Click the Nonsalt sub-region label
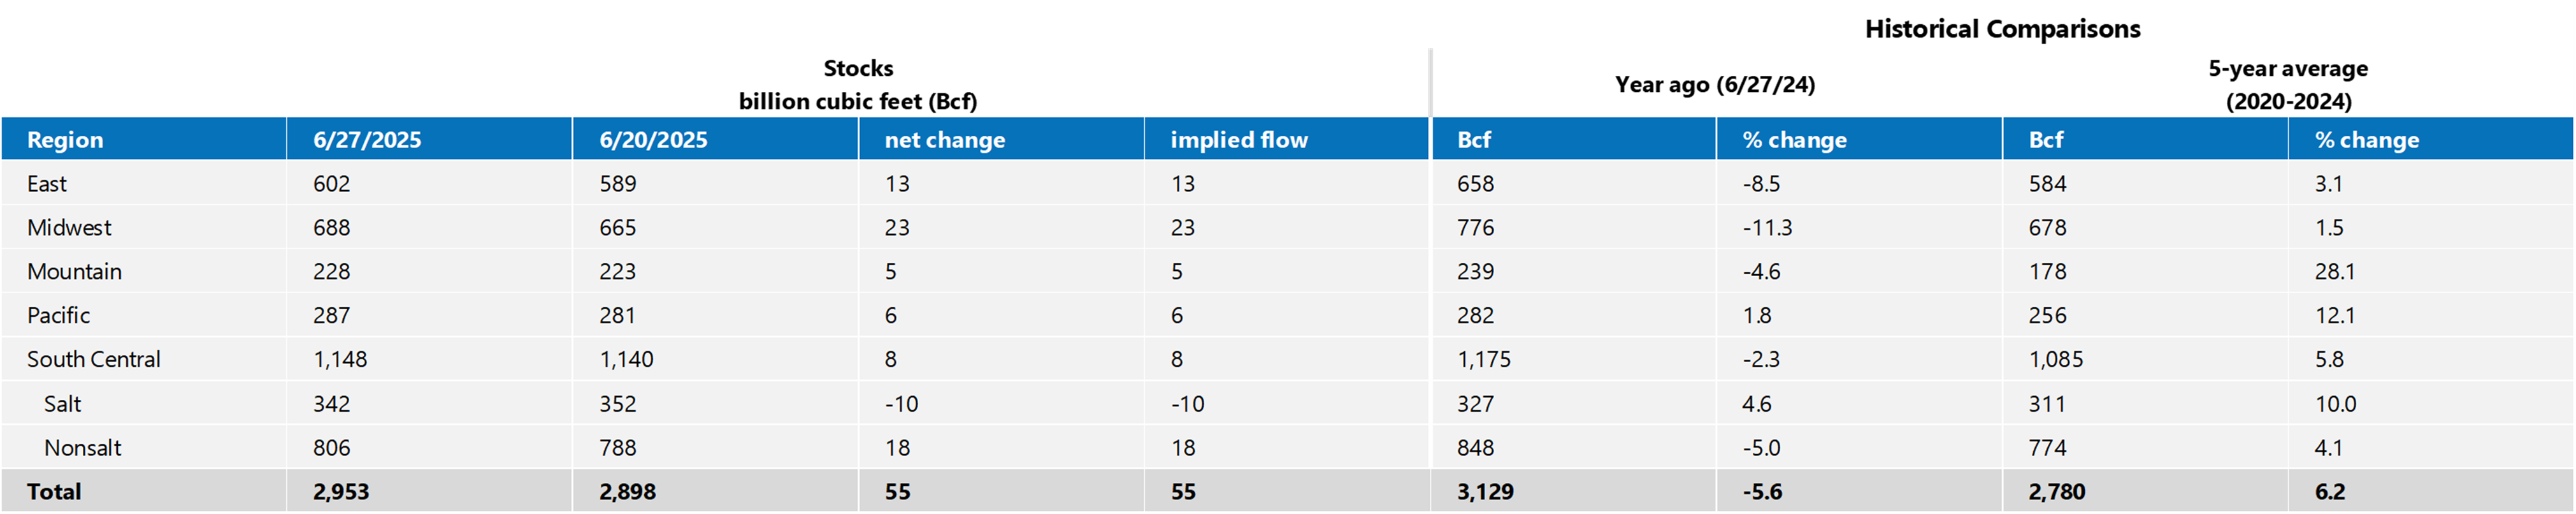 [x=82, y=448]
